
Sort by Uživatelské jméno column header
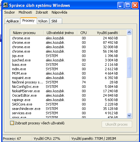(x=60, y=33)
